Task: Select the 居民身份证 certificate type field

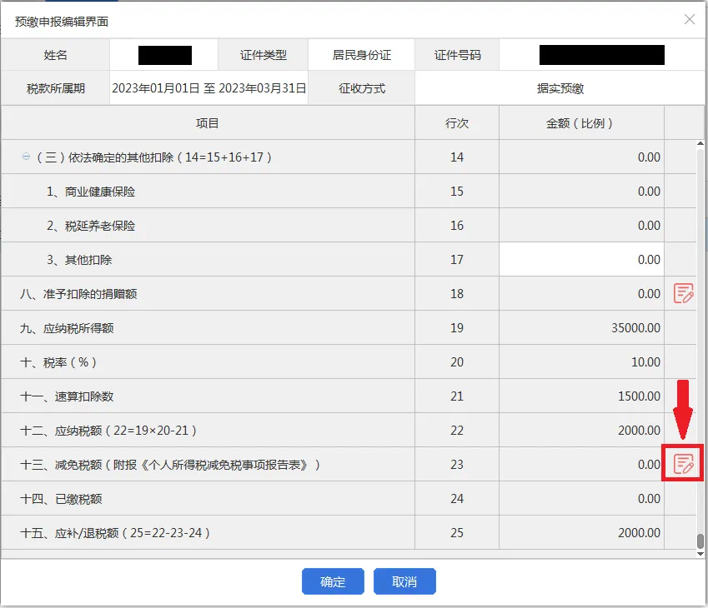Action: click(x=360, y=53)
